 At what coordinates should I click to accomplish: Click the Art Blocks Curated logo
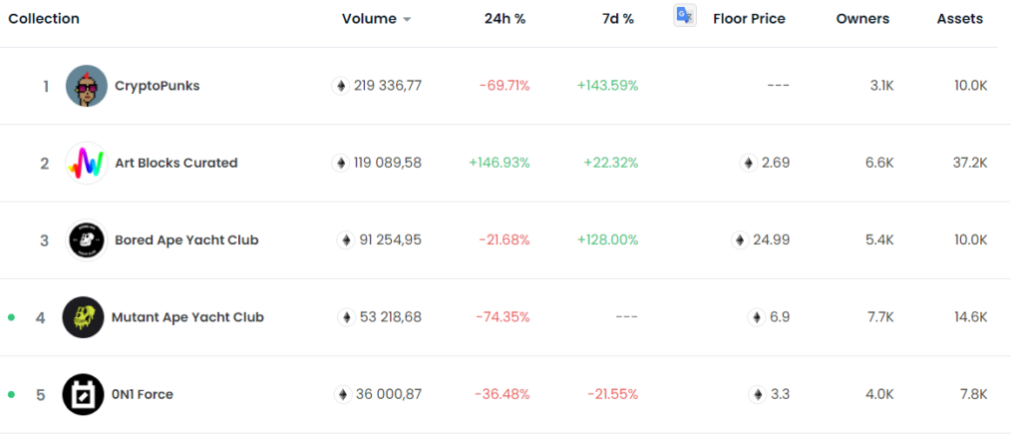[87, 163]
